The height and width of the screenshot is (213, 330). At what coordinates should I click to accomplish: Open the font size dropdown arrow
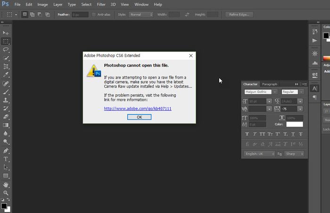click(269, 101)
